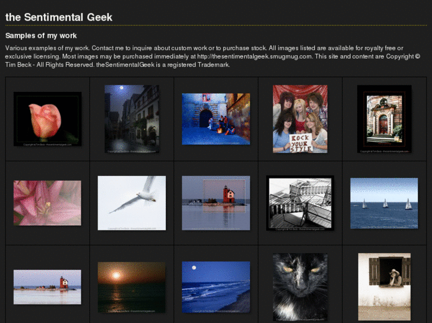Click the Sentimental Geek site title
The height and width of the screenshot is (323, 432).
pos(59,17)
